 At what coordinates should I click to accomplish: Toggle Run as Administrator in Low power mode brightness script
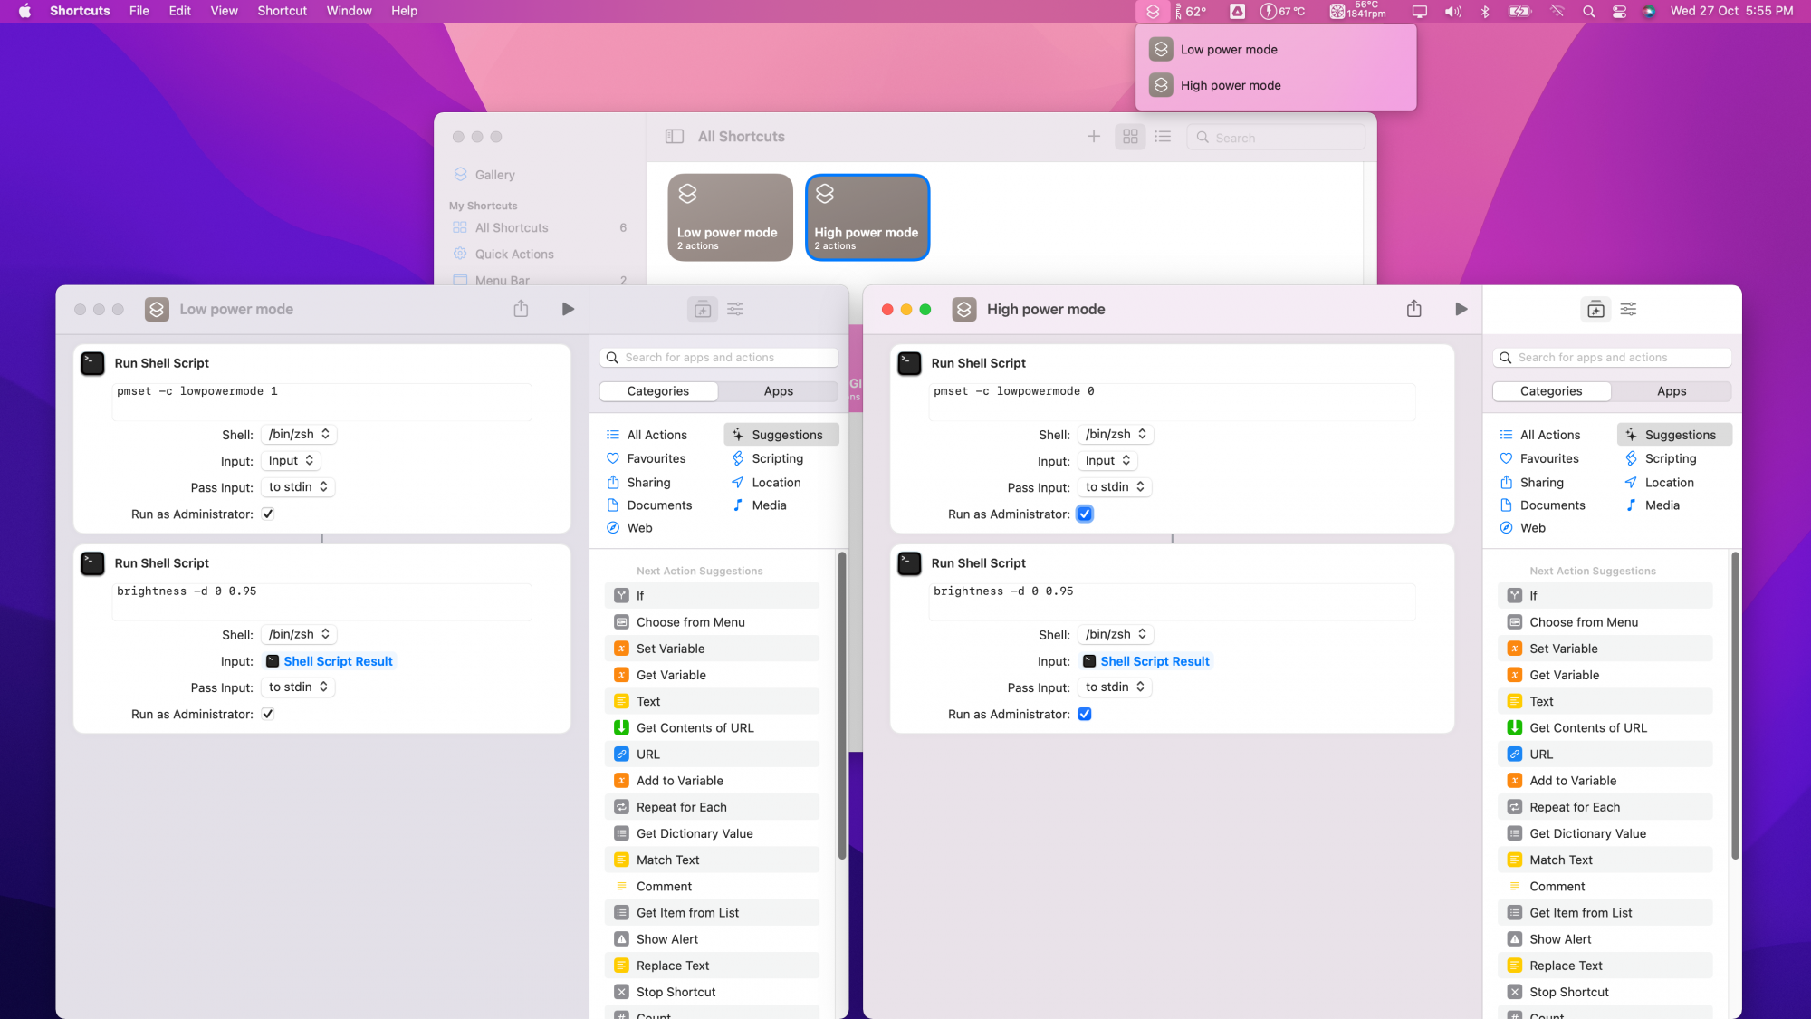pos(267,713)
